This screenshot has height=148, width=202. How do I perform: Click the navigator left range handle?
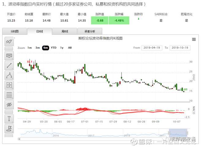169,133
